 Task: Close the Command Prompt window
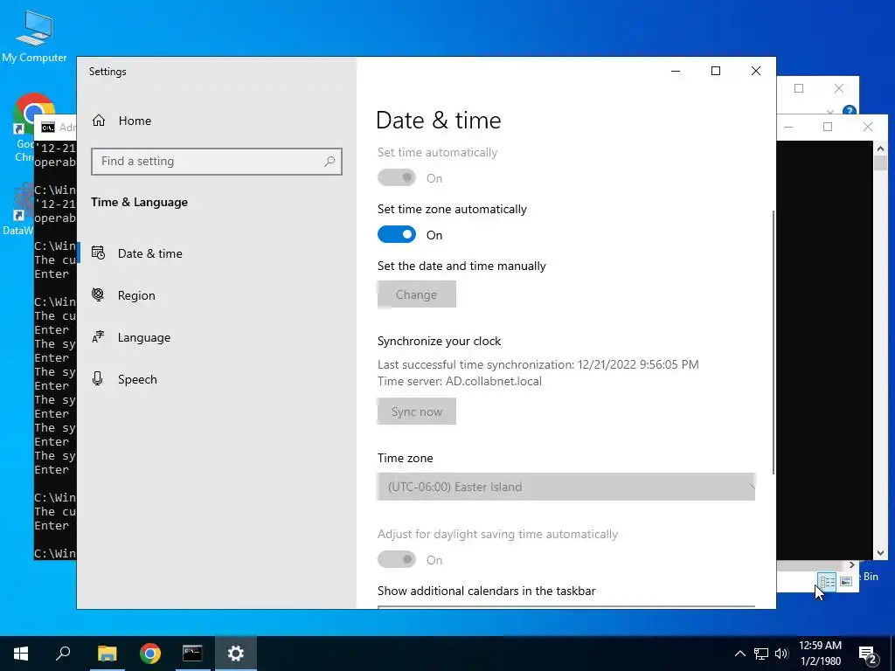point(868,127)
